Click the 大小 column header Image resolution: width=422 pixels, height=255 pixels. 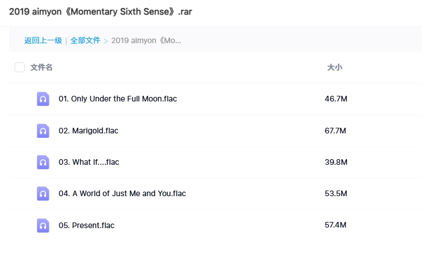point(334,68)
